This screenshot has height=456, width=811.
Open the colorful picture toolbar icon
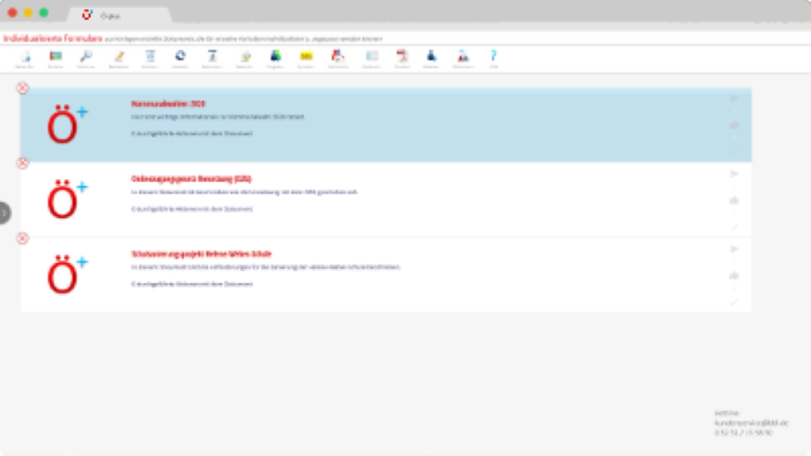point(56,56)
